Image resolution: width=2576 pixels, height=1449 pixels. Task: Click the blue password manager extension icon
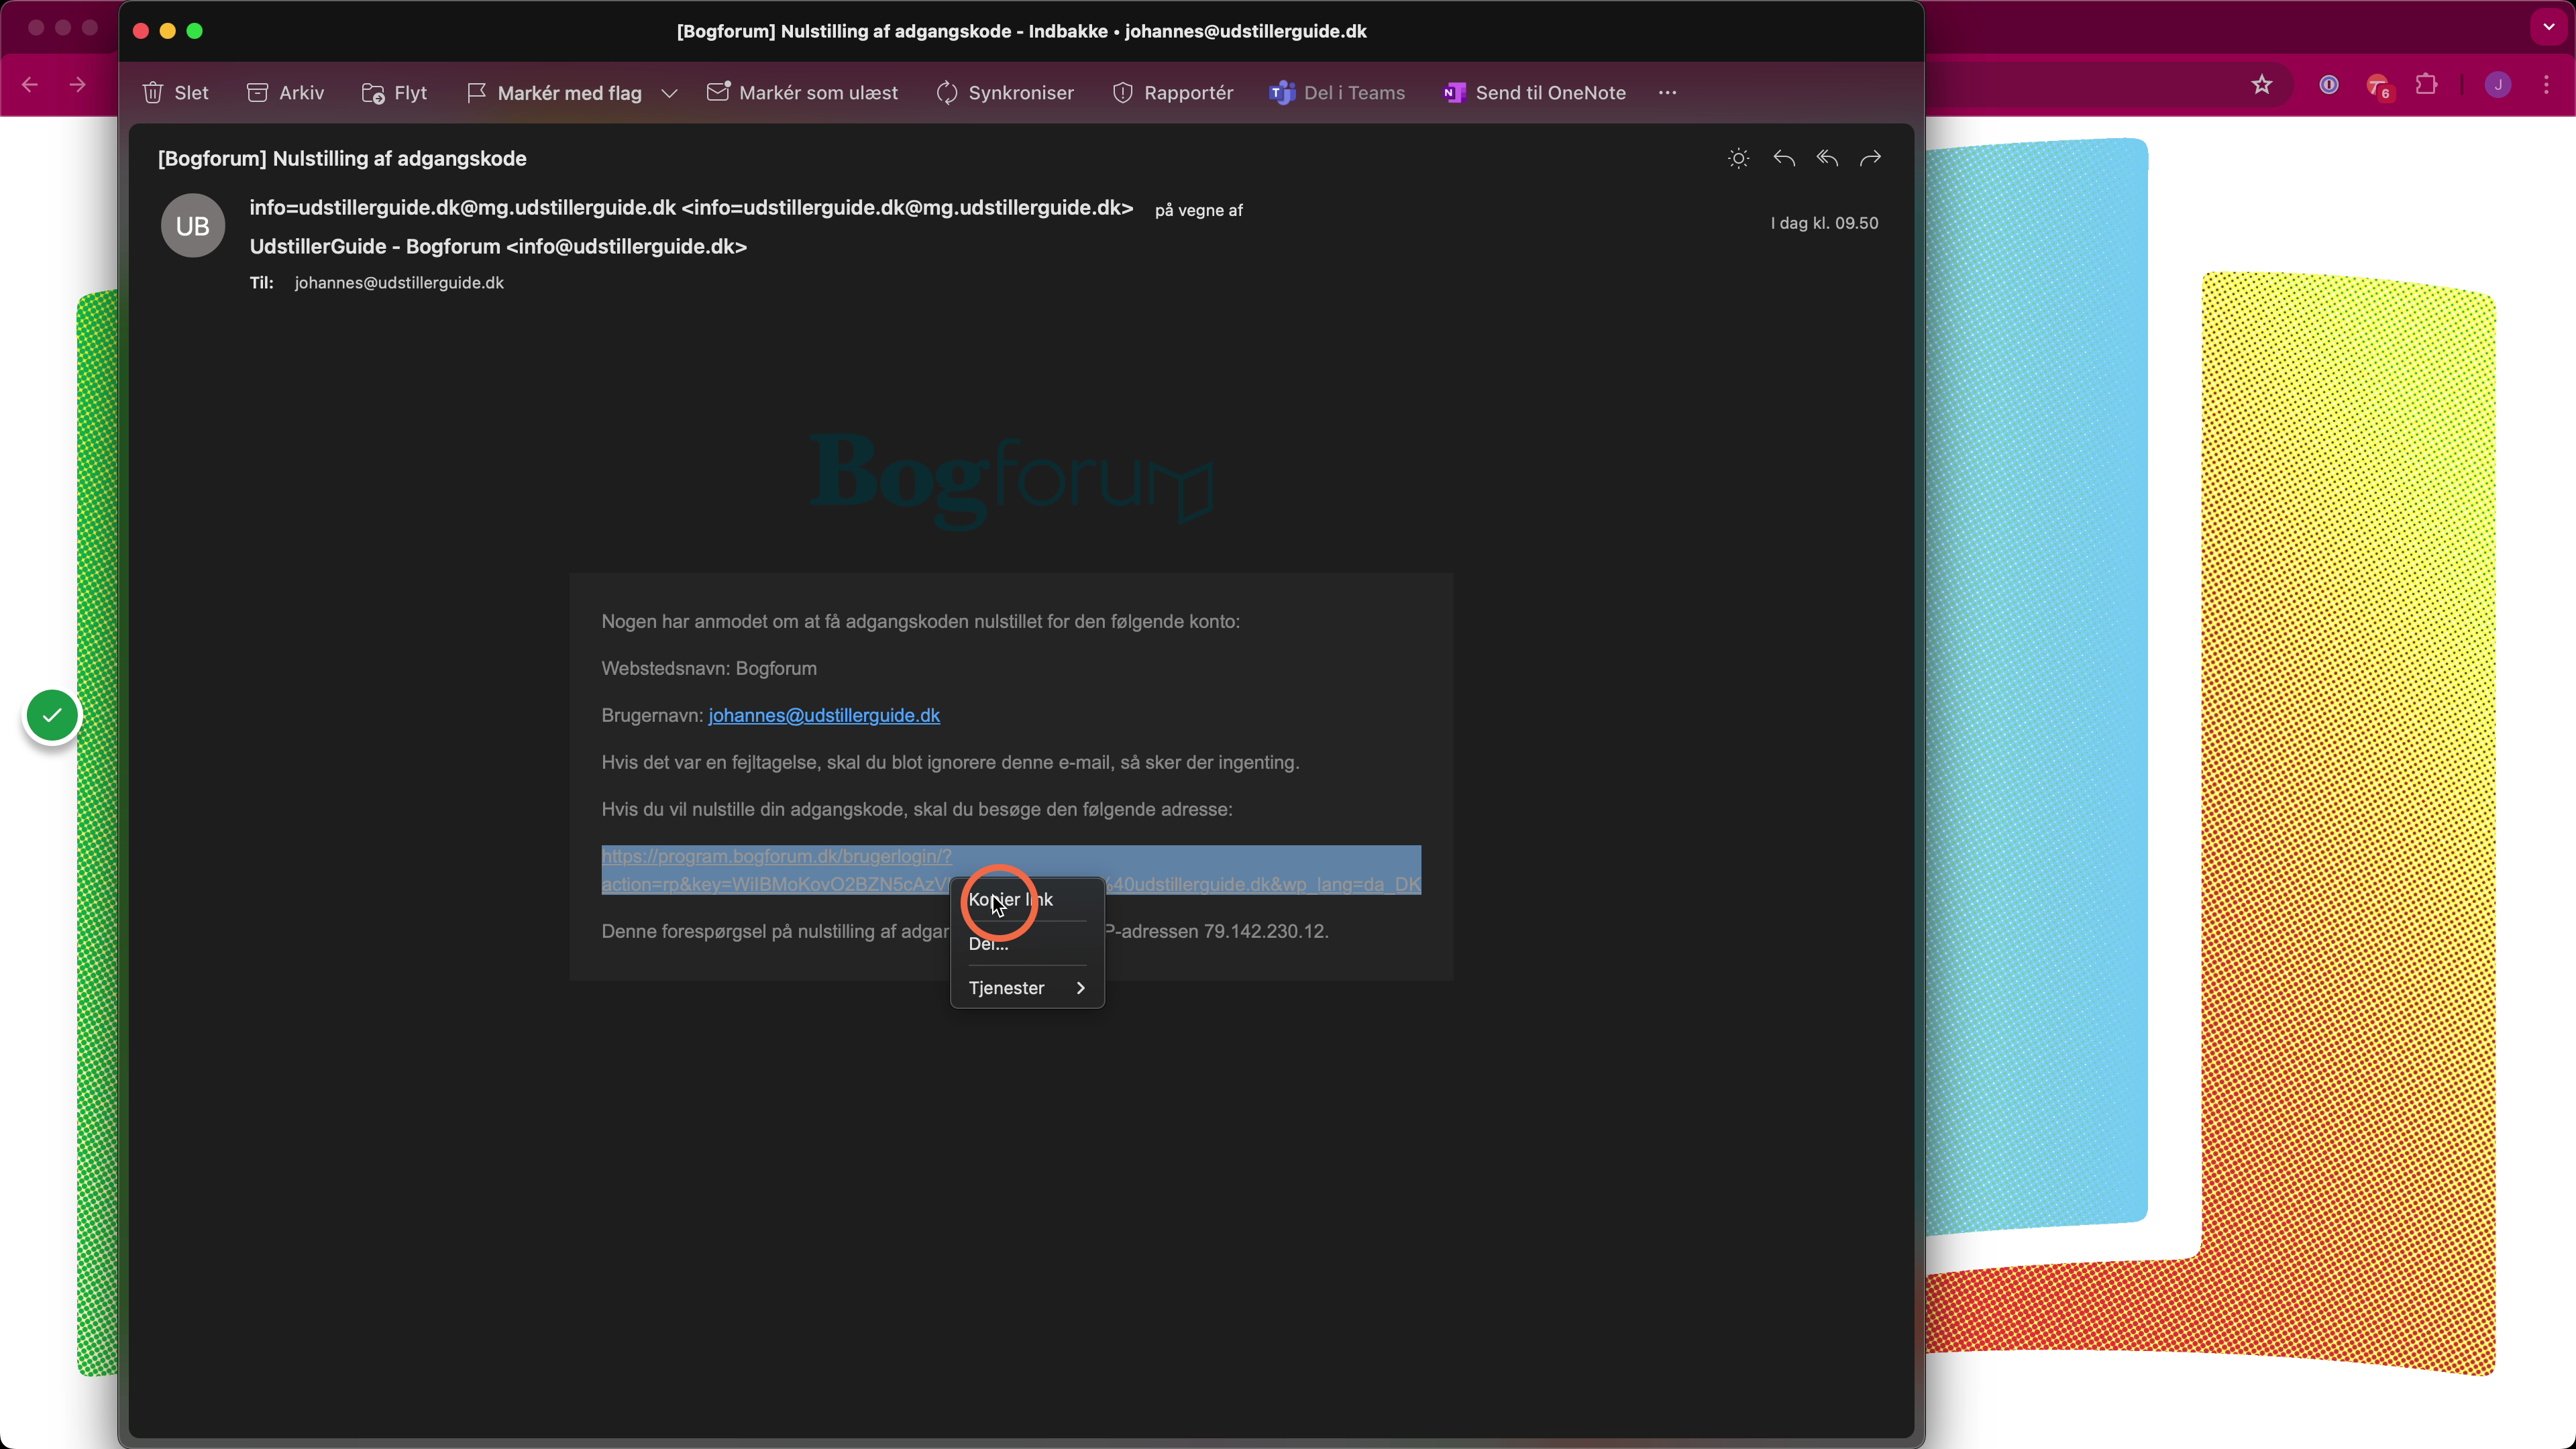(x=2329, y=85)
